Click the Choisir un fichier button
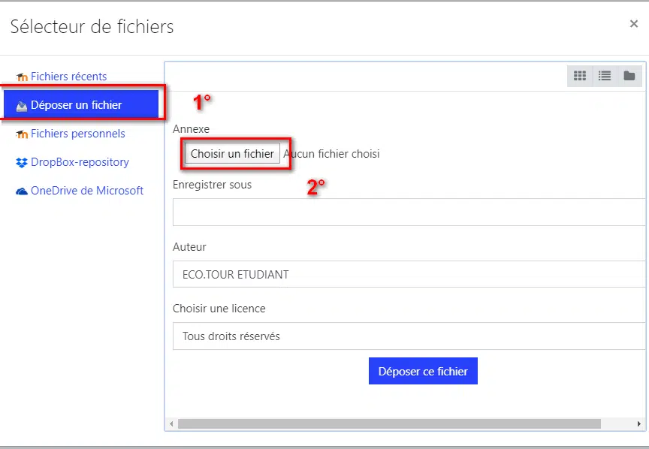 232,153
